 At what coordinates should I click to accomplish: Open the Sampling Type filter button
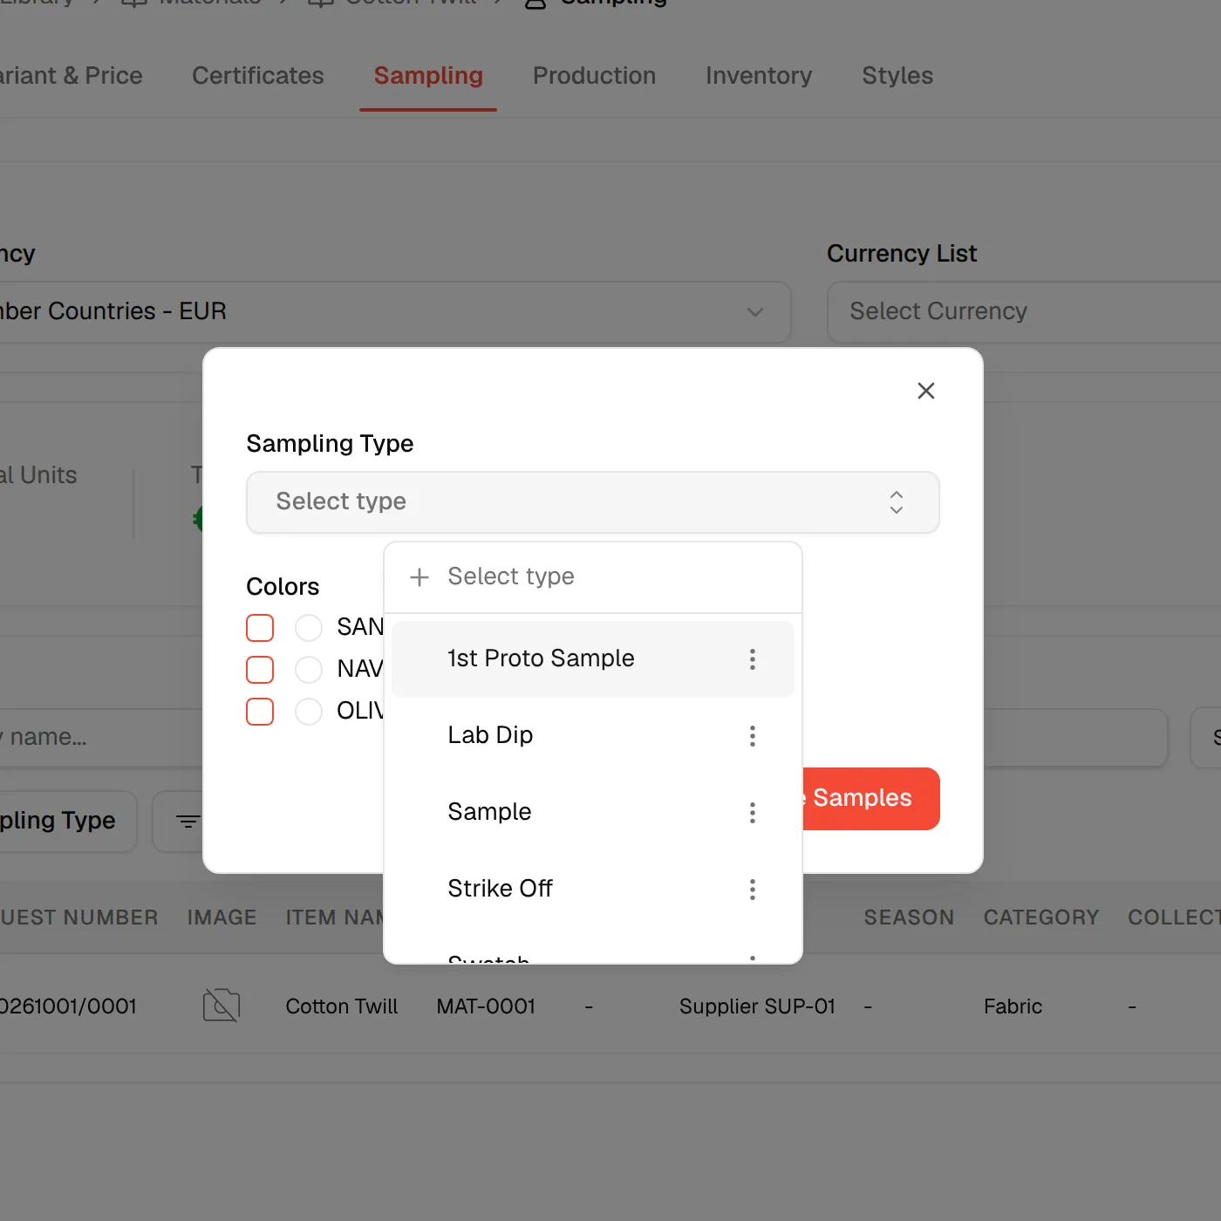pyautogui.click(x=68, y=822)
